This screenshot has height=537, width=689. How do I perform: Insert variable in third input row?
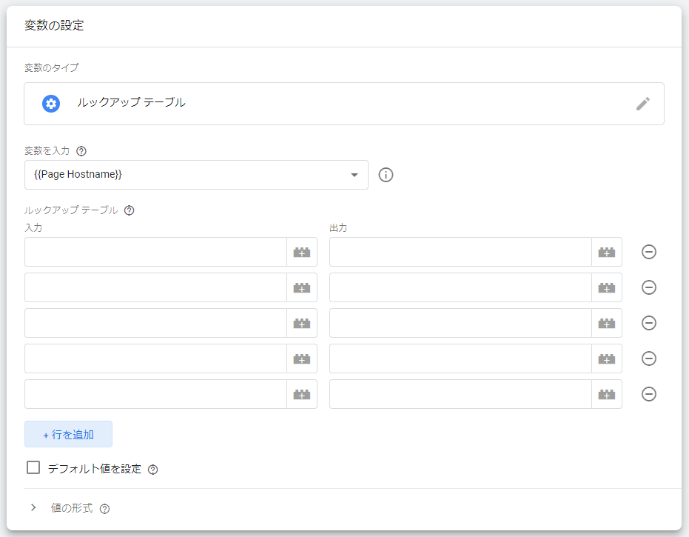click(x=302, y=323)
